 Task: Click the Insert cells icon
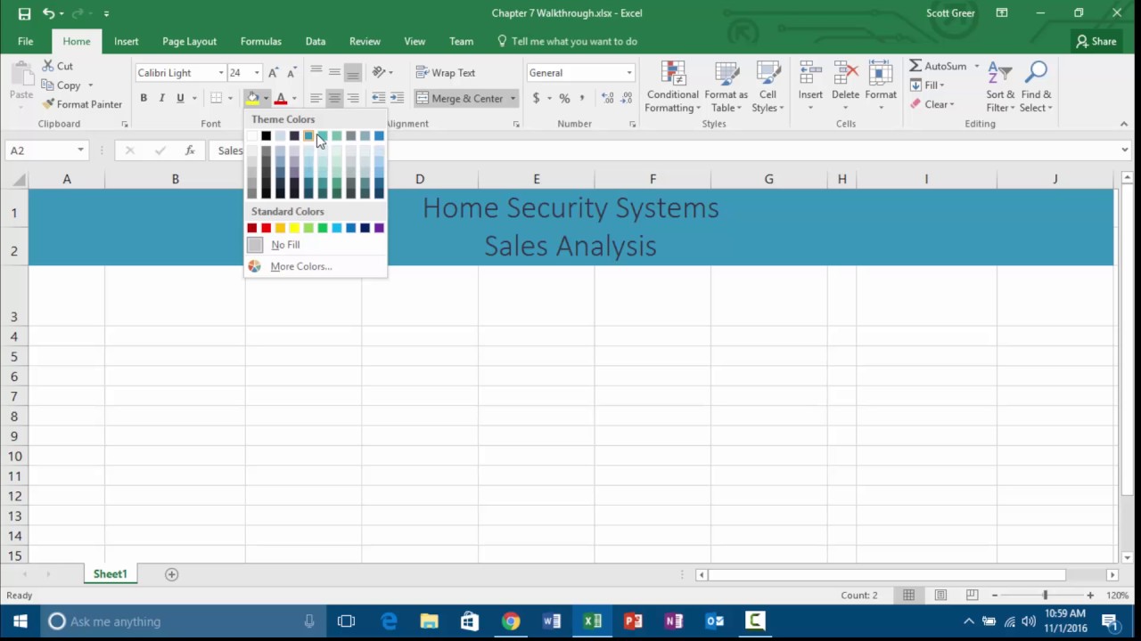(810, 73)
